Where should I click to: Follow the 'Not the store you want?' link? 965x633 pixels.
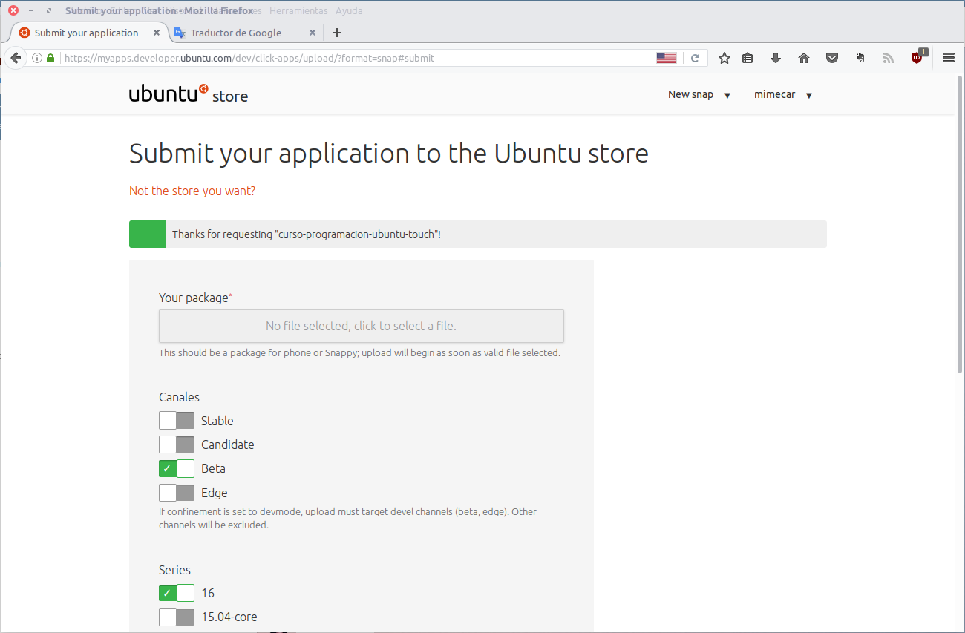pos(192,191)
